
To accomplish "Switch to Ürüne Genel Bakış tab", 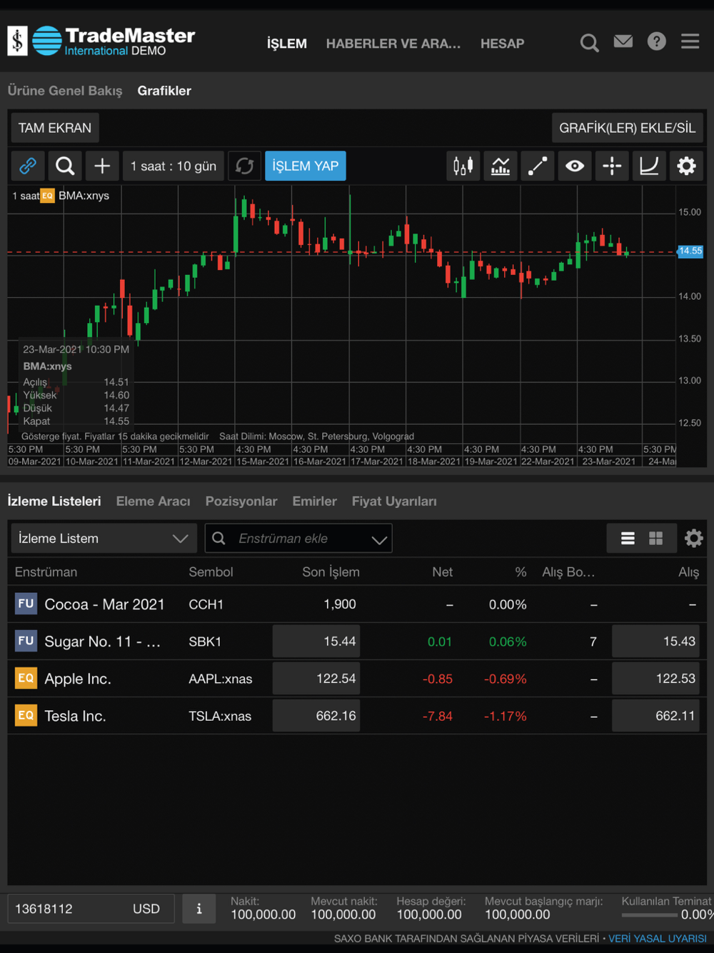I will (x=65, y=91).
